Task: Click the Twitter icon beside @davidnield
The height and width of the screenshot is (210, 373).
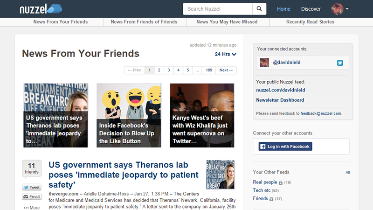Action: (x=340, y=63)
